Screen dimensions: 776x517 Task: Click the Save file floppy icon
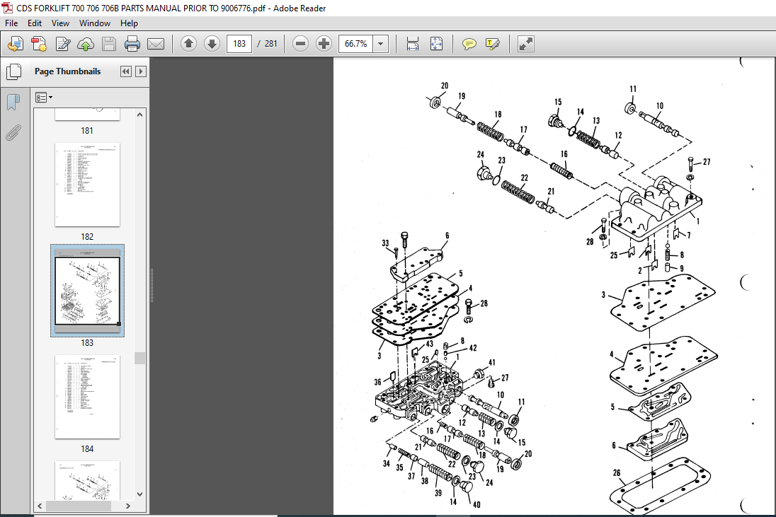[109, 44]
